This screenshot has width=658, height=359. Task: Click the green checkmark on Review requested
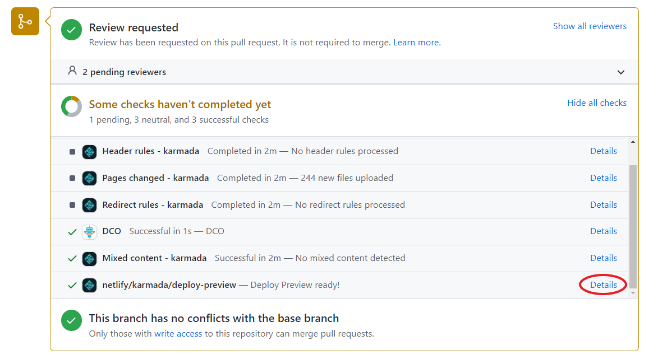click(x=71, y=30)
